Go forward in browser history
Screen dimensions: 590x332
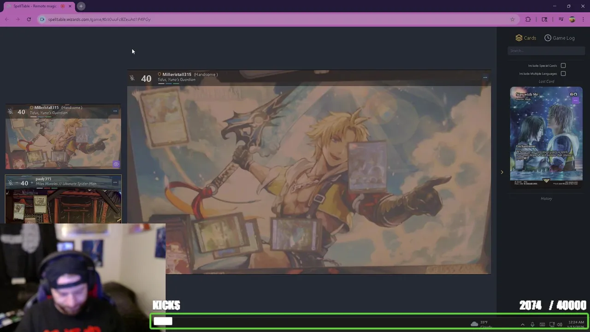pos(18,19)
